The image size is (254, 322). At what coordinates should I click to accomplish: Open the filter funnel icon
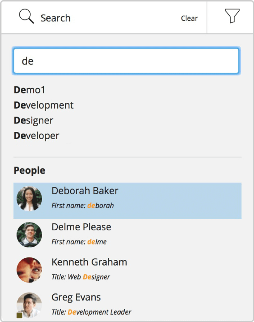click(232, 16)
